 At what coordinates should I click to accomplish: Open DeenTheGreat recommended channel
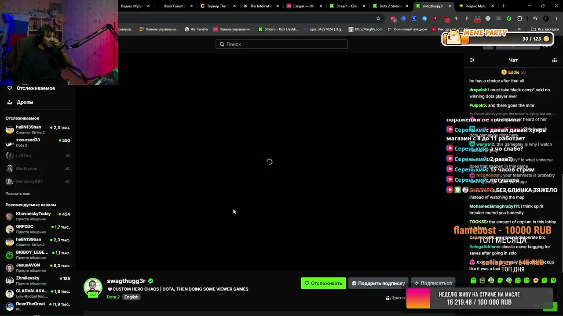(x=37, y=306)
